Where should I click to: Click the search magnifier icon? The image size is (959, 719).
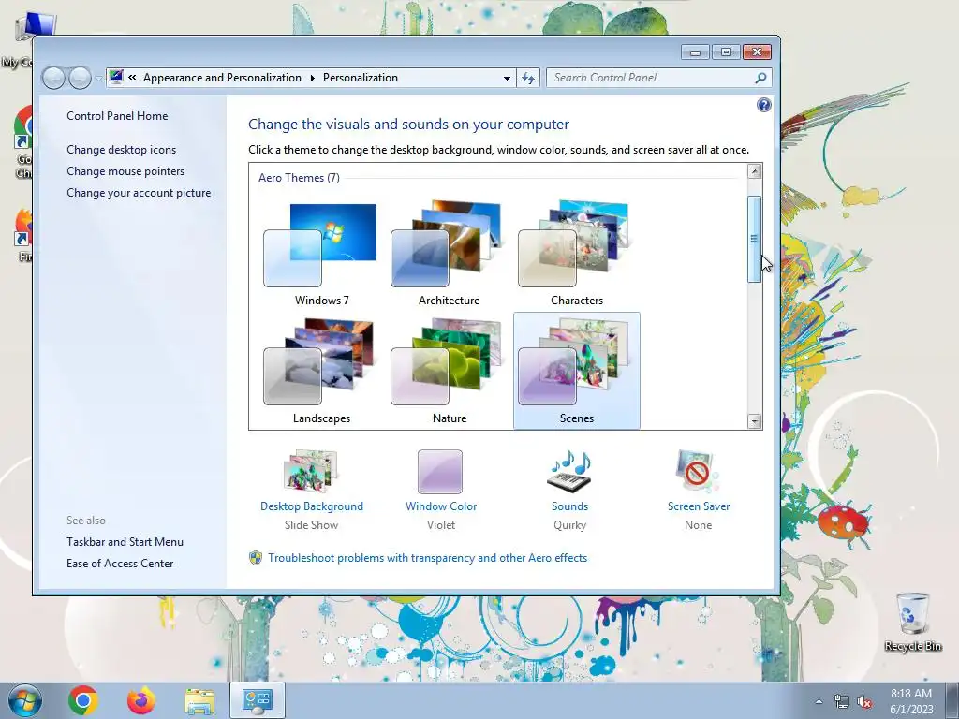click(x=760, y=78)
